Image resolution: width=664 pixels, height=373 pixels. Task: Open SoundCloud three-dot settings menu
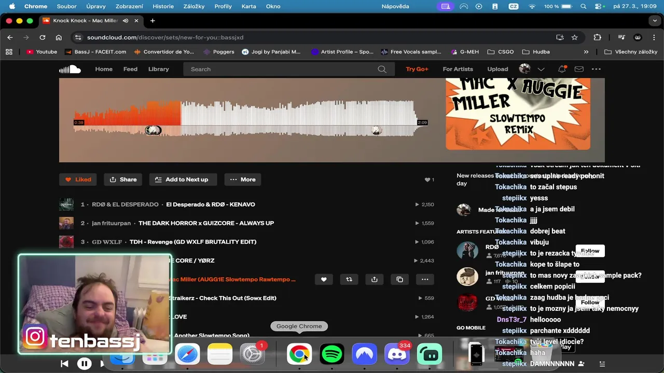pos(596,69)
